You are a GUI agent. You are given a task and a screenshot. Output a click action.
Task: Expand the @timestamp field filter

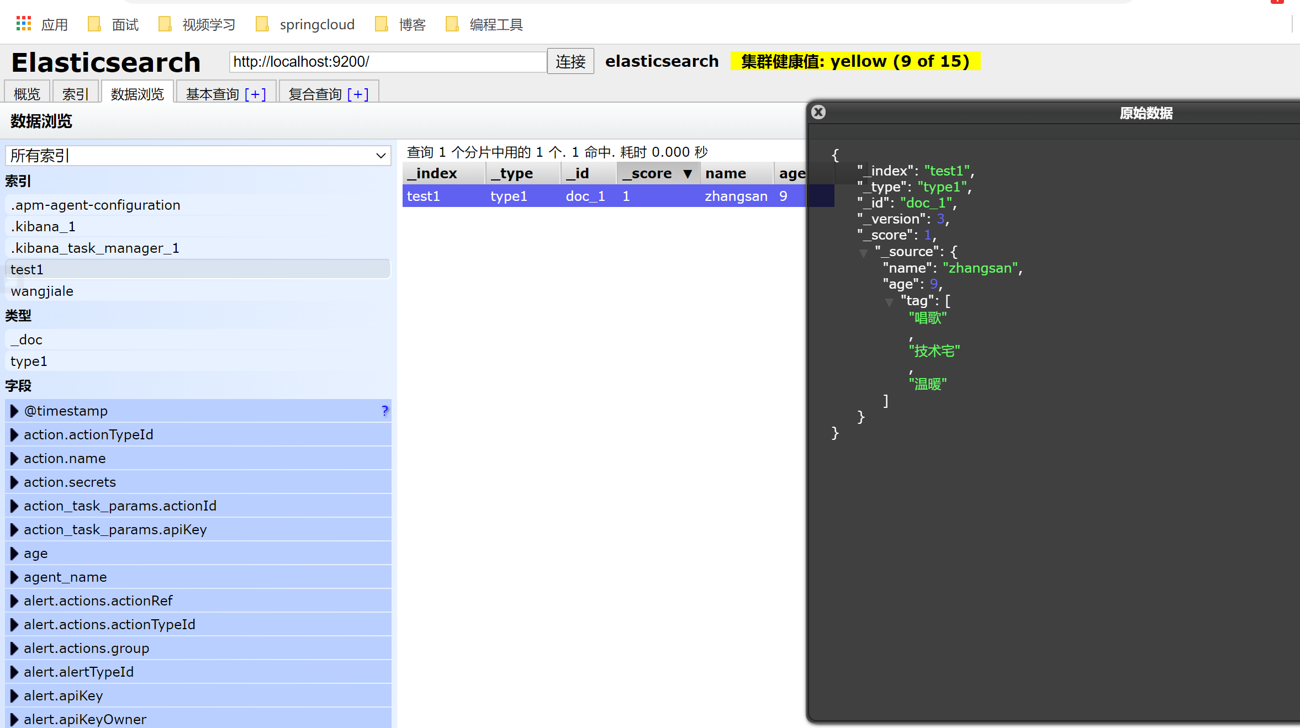point(14,411)
